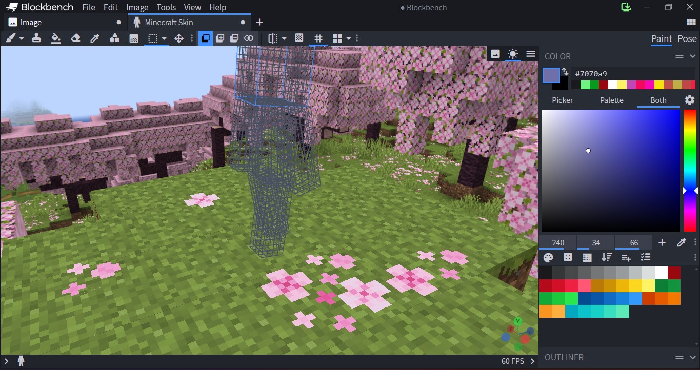The image size is (700, 370).
Task: Toggle the Pixel Grid overlay
Action: point(318,38)
